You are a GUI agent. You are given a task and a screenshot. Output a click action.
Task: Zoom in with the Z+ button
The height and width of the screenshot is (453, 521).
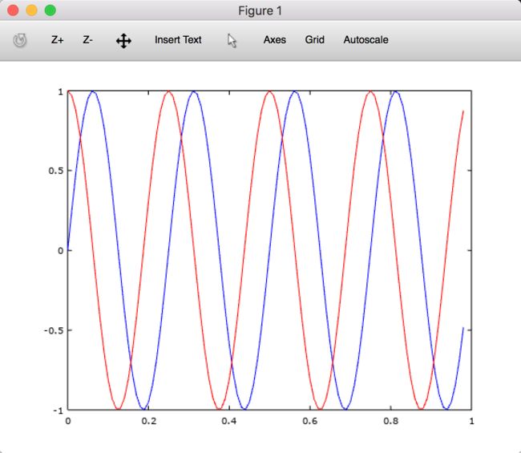(x=58, y=40)
